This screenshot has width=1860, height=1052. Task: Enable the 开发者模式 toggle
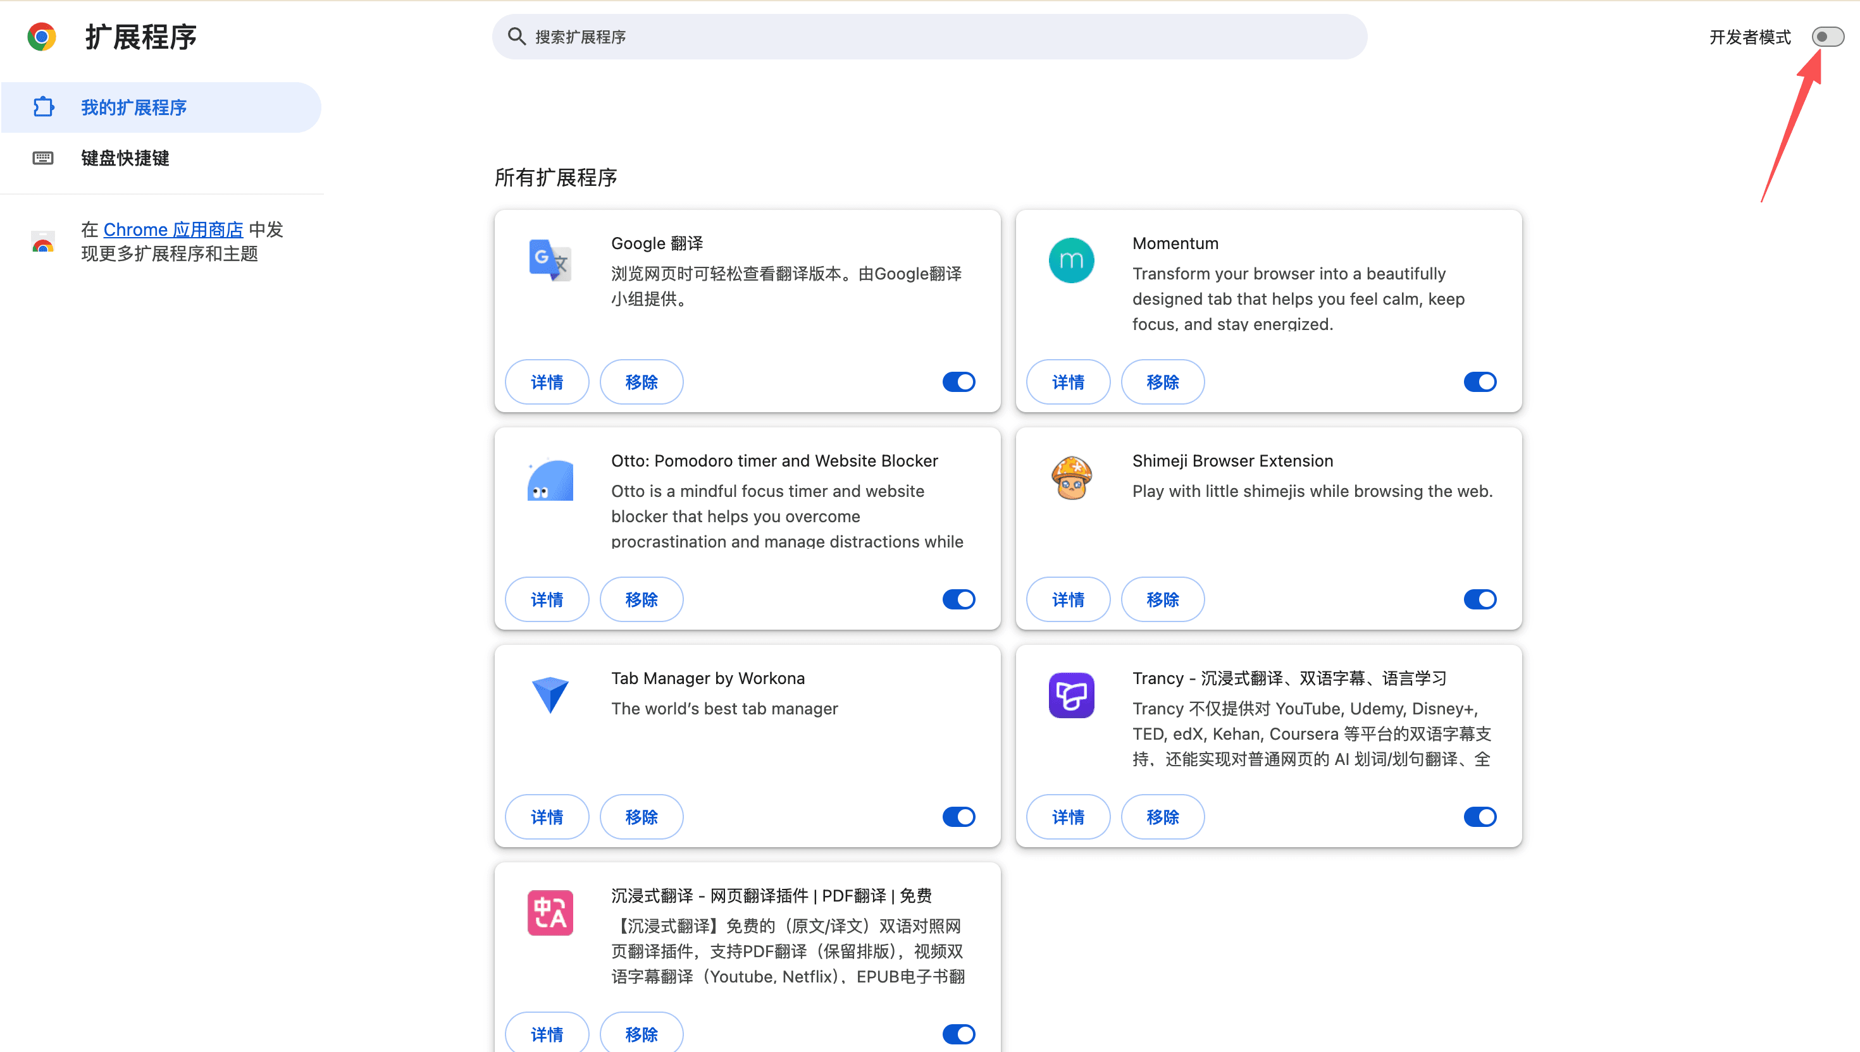click(1826, 37)
